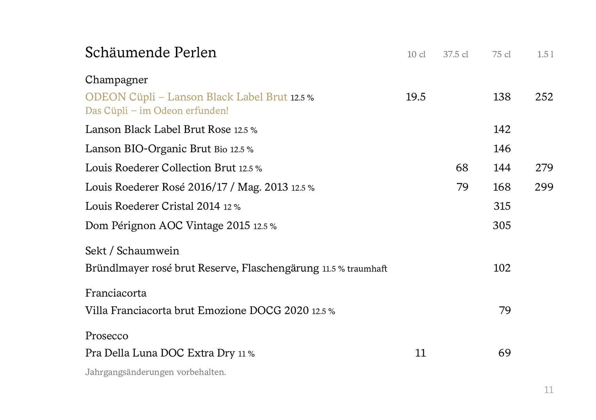
Task: Click the 1.5 l column header
Action: 545,54
